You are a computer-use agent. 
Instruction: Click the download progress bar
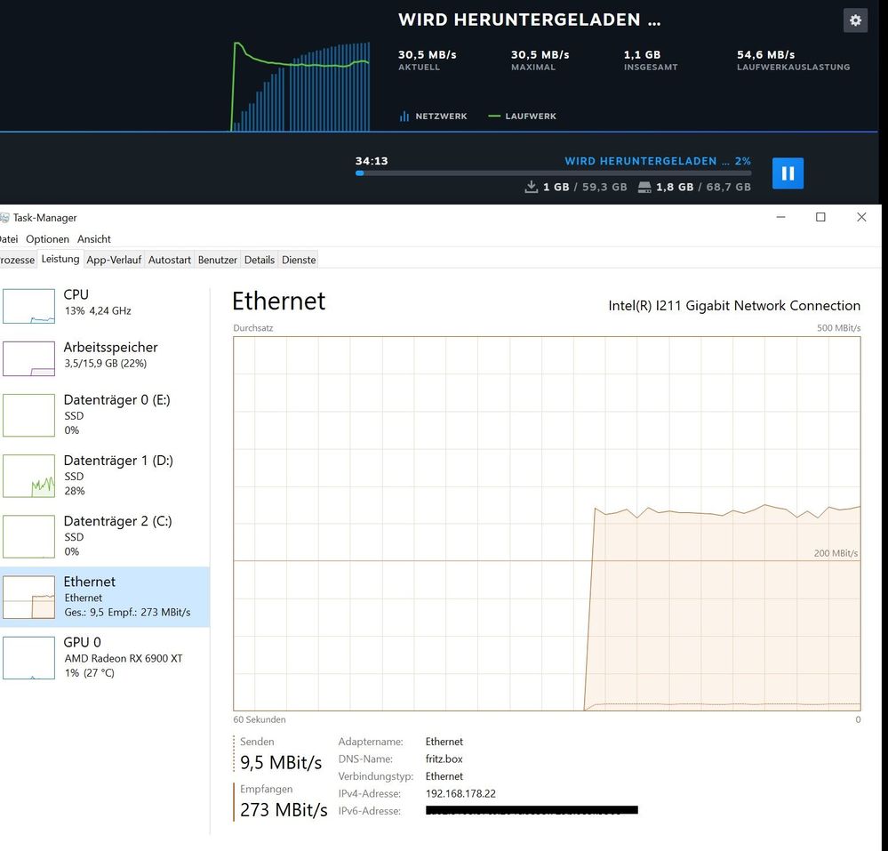tap(553, 173)
